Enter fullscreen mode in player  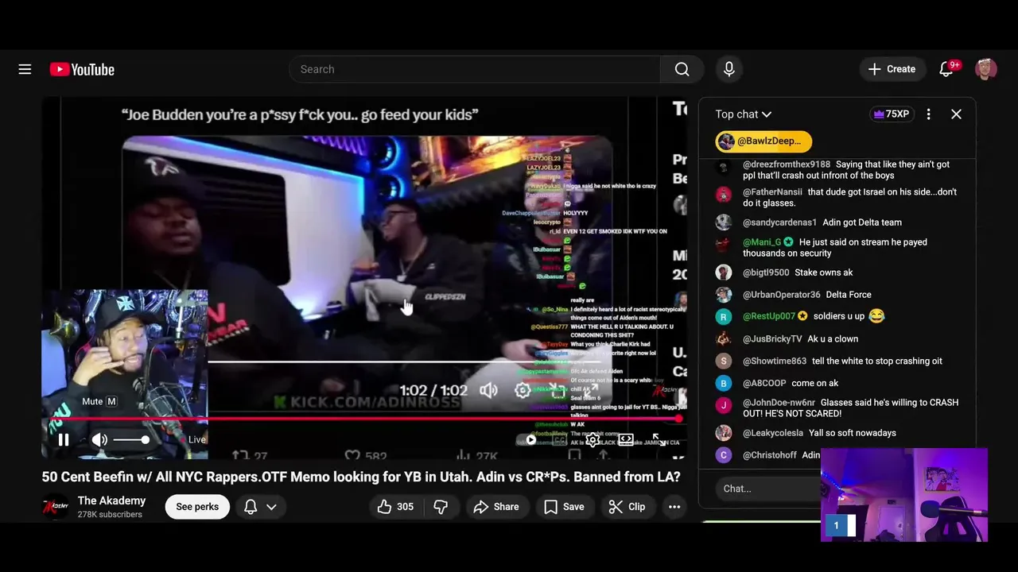(659, 439)
